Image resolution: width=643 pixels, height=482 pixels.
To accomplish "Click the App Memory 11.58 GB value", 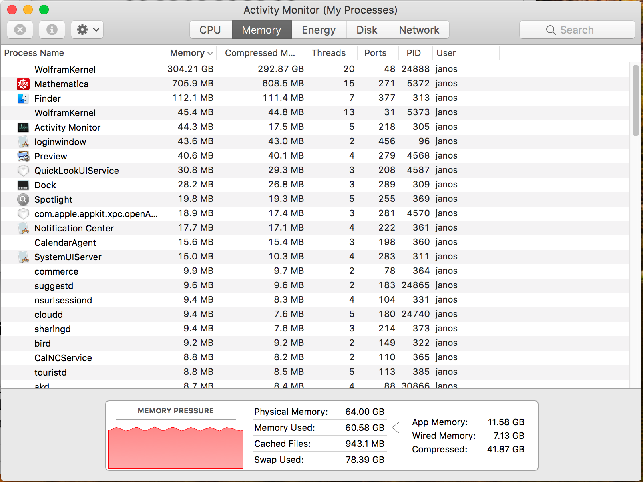I will pyautogui.click(x=506, y=422).
